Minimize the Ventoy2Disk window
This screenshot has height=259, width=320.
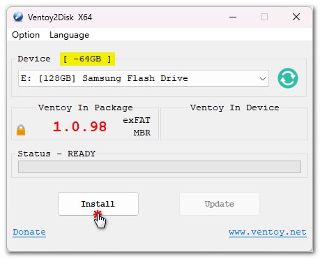(233, 17)
